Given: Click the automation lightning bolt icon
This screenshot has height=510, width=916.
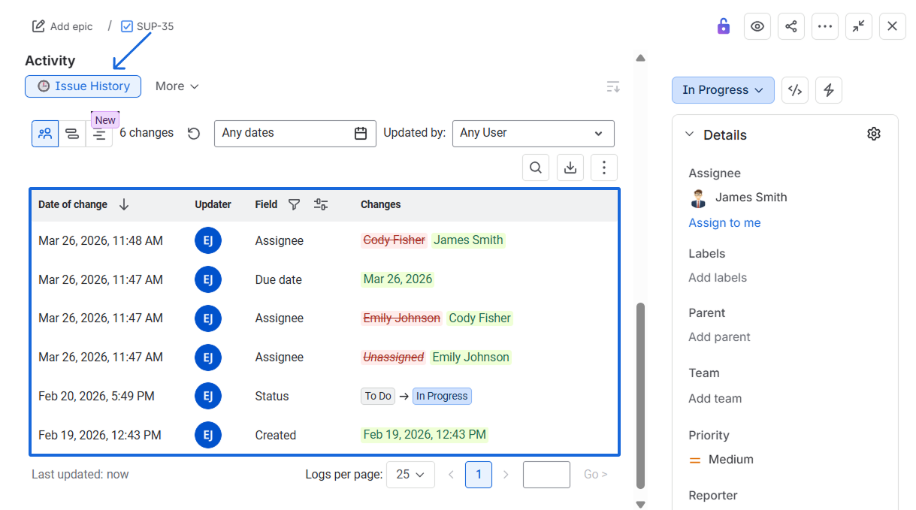Looking at the screenshot, I should [829, 90].
